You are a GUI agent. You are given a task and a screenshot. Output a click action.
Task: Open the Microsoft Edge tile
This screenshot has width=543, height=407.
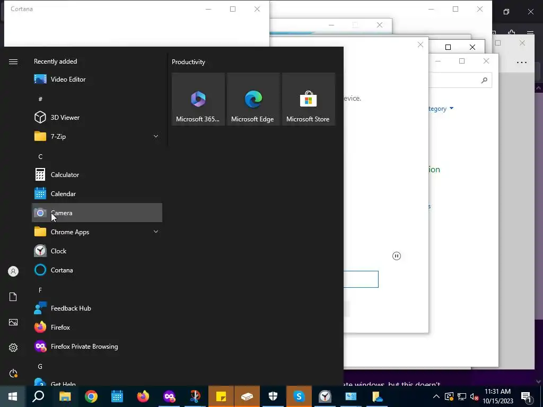pos(253,99)
